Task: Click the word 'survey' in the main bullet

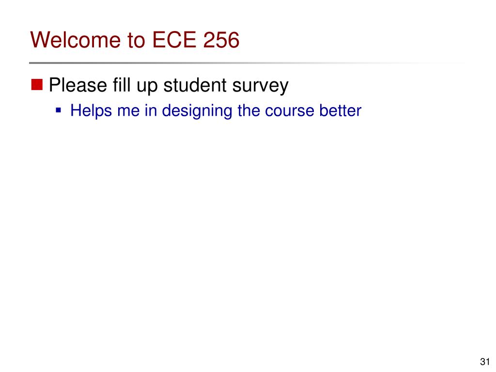Action: click(260, 86)
